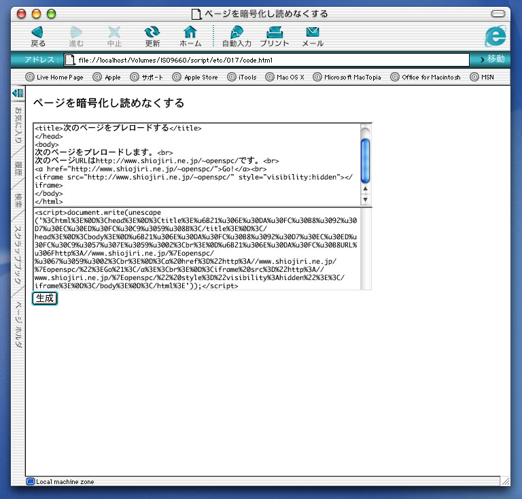Click the Print (プリント) icon
Viewport: 522px width, 499px height.
click(275, 32)
